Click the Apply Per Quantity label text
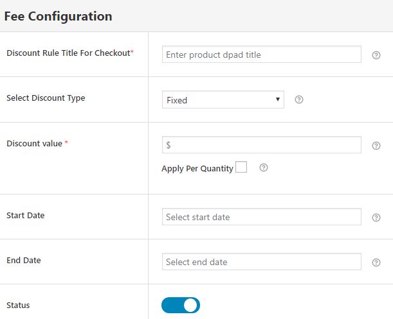The height and width of the screenshot is (319, 393). coord(197,169)
